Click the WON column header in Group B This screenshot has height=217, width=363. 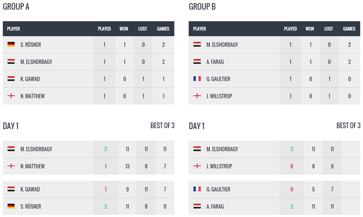310,29
